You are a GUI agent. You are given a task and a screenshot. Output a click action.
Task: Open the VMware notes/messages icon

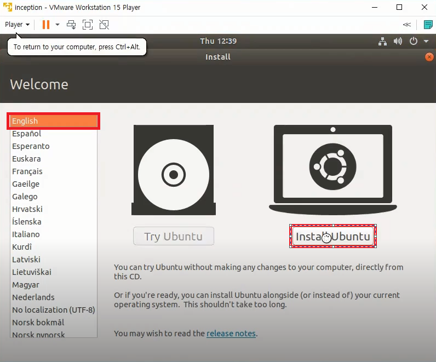pyautogui.click(x=428, y=25)
